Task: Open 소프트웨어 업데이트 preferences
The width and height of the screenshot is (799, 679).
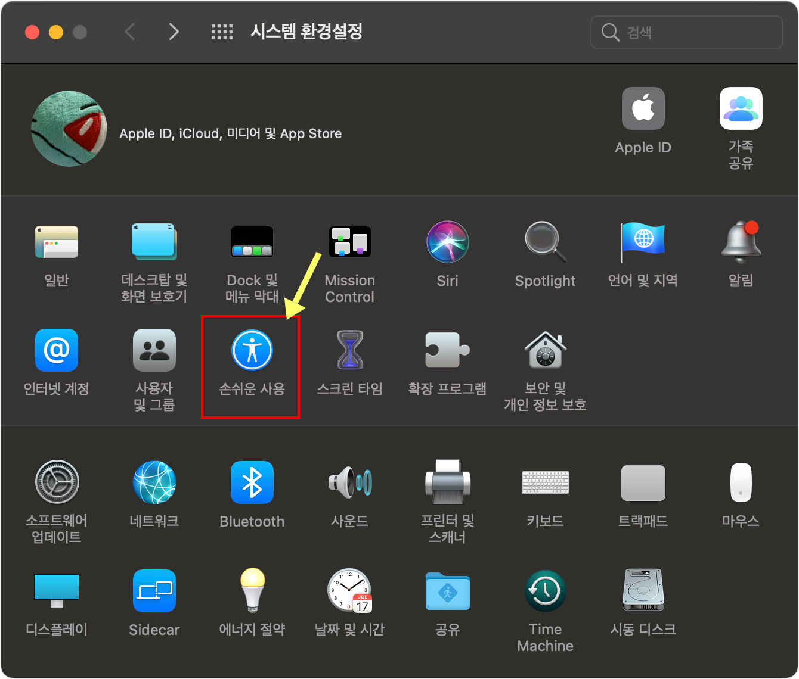Action: pos(57,482)
